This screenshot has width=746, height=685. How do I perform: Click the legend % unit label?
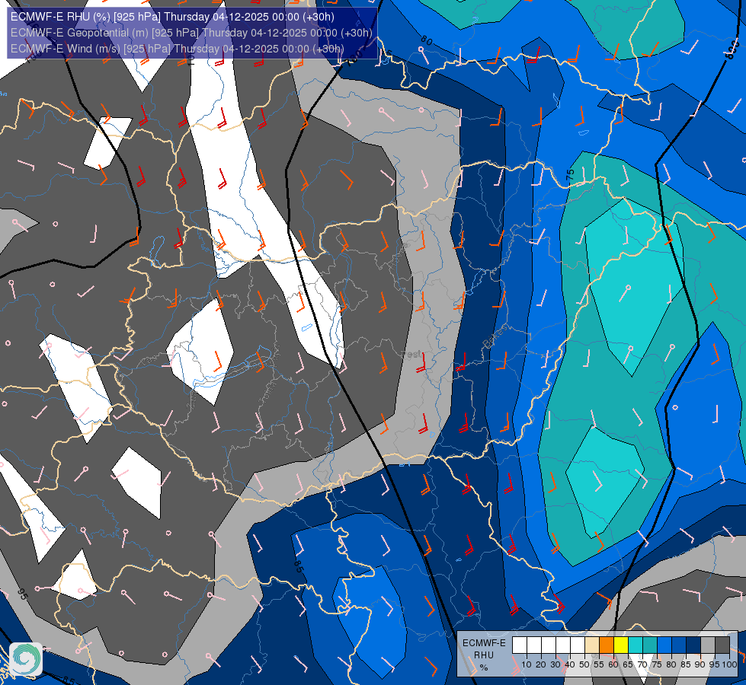click(x=484, y=668)
